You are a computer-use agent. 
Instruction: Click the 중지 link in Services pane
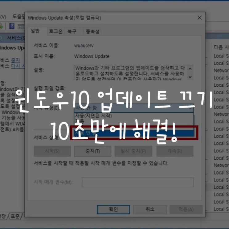[x=15, y=60]
